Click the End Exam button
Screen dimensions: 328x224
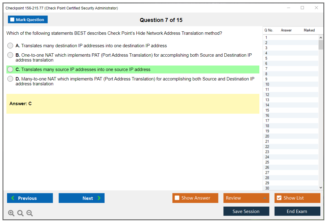tap(297, 211)
